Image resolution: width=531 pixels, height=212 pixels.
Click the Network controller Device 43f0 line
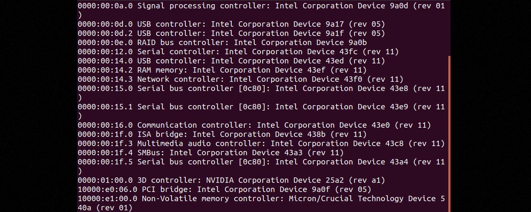point(240,79)
